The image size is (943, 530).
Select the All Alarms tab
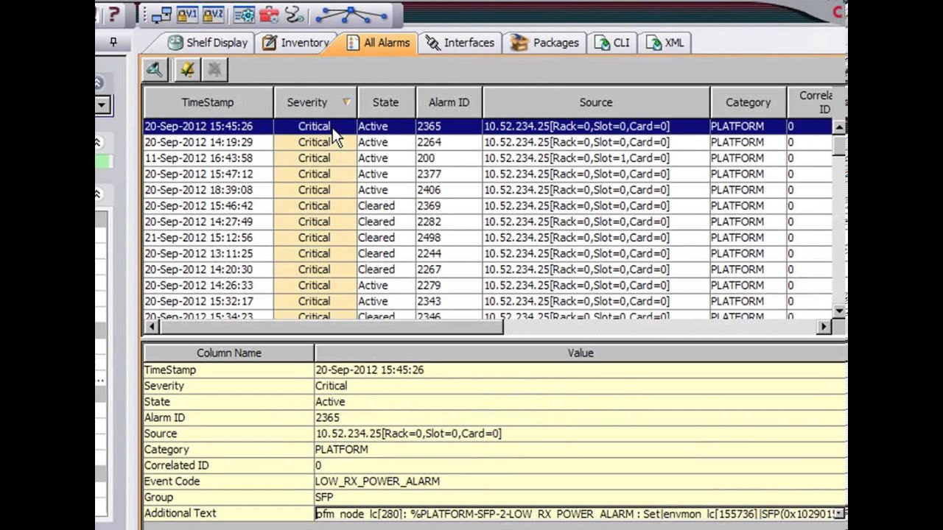tap(378, 43)
